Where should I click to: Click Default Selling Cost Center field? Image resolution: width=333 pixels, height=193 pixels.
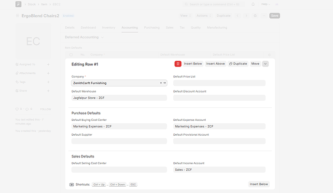pos(119,170)
